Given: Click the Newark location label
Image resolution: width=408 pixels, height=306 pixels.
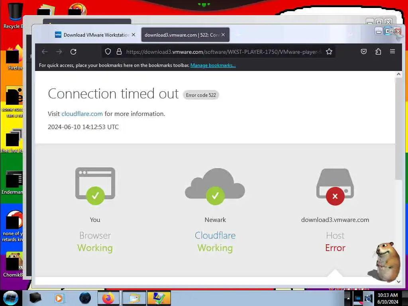Looking at the screenshot, I should pos(215,220).
